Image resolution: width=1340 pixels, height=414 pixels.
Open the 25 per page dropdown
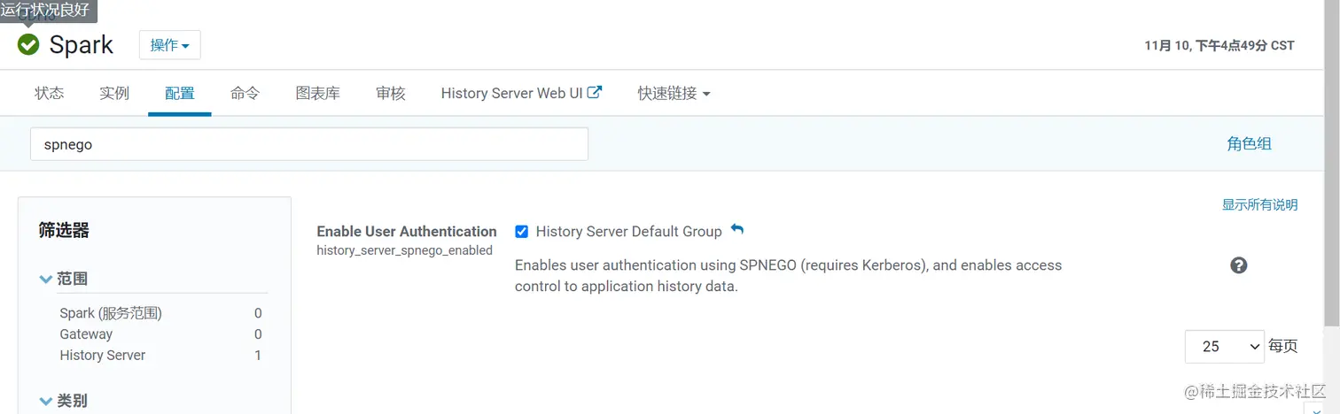tap(1225, 347)
